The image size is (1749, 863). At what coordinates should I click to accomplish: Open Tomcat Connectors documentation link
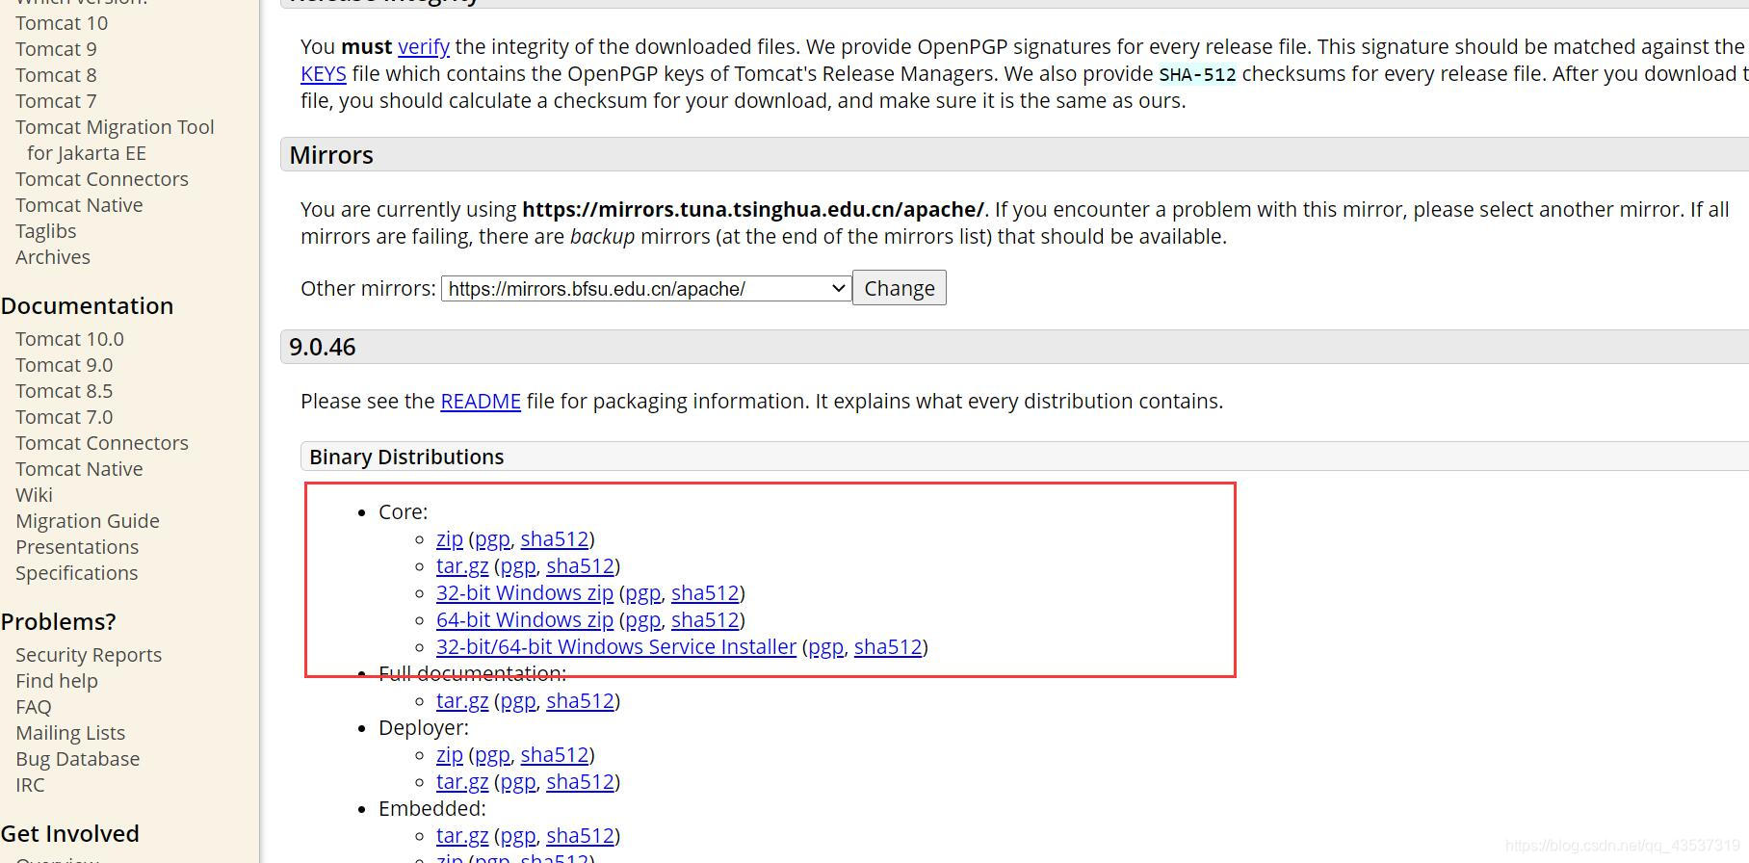pyautogui.click(x=102, y=443)
